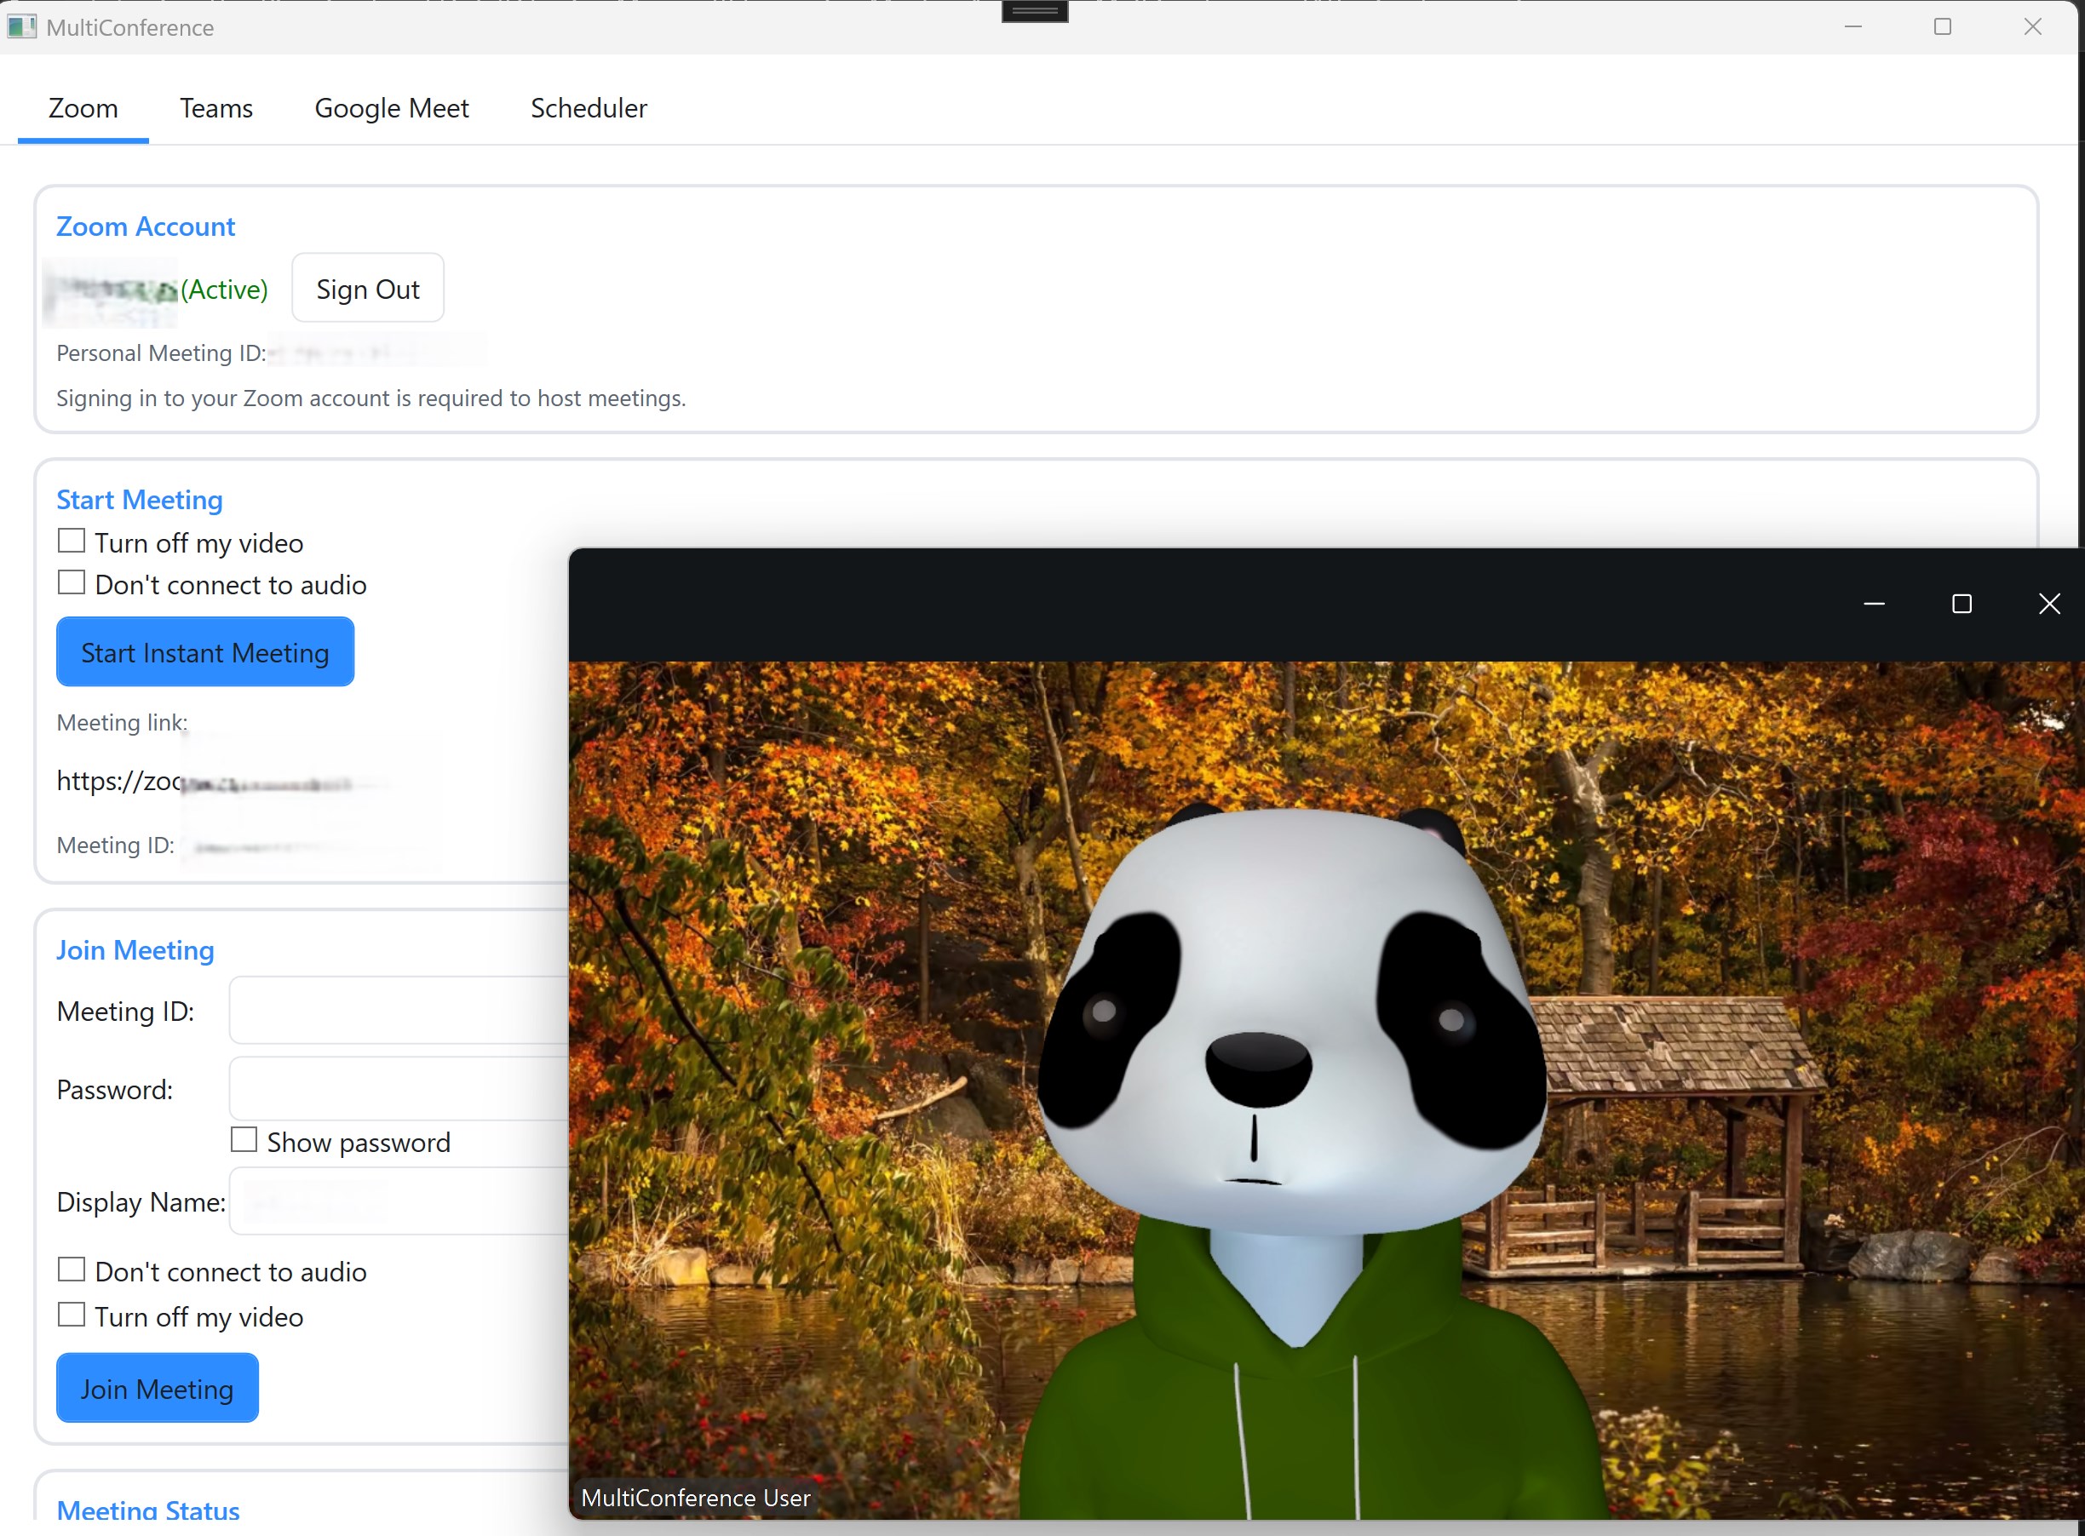
Task: Maximize the MultiConference main window
Action: click(x=1942, y=27)
